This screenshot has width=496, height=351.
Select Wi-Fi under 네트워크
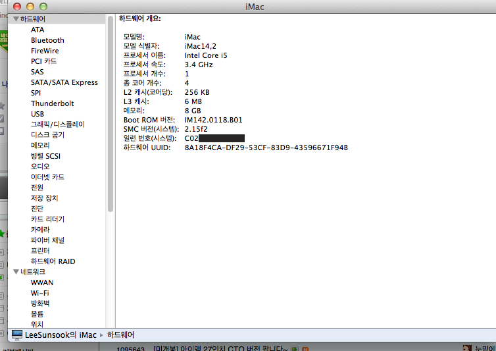click(39, 293)
